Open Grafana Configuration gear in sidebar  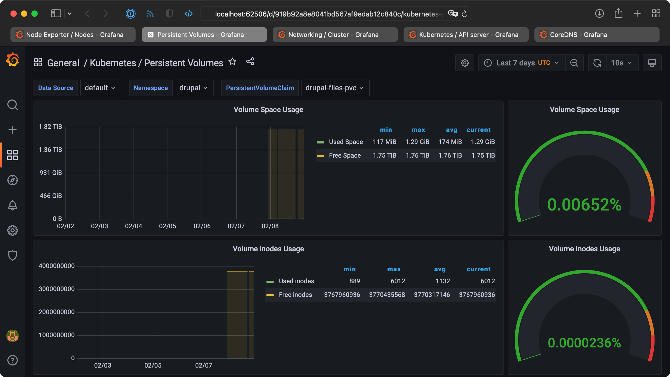12,230
